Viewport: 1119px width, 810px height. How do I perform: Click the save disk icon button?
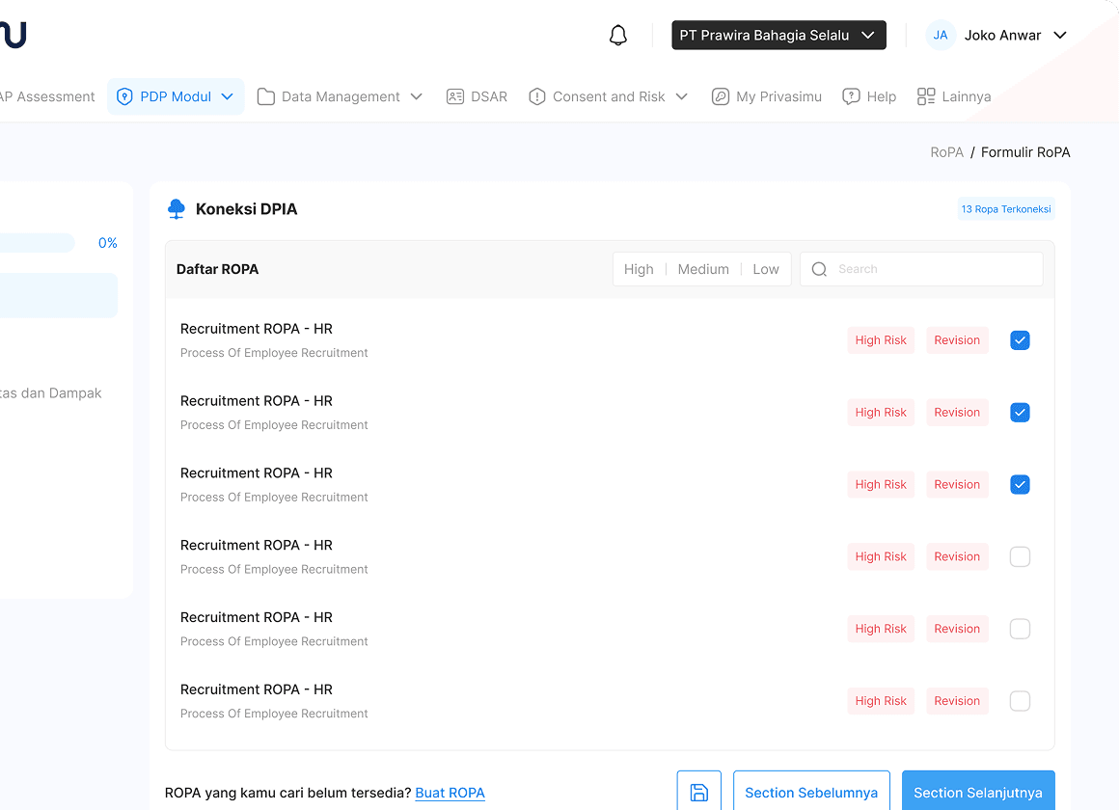tap(699, 793)
